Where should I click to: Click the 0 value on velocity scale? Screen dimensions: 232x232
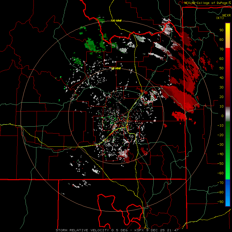click(222, 116)
